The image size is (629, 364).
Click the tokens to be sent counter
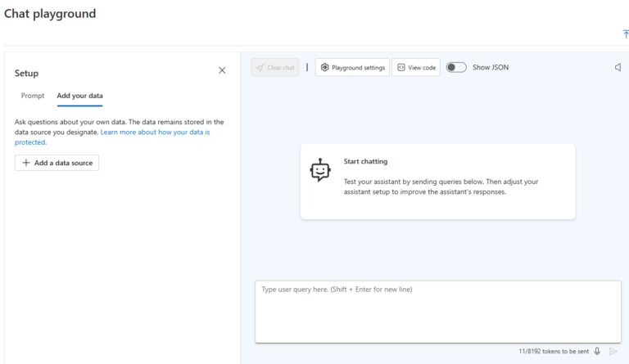[553, 351]
